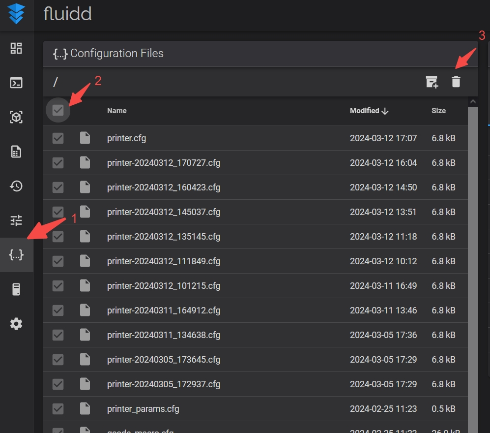This screenshot has width=490, height=433.
Task: Uncheck the printer_params.cfg checkbox
Action: (58, 408)
